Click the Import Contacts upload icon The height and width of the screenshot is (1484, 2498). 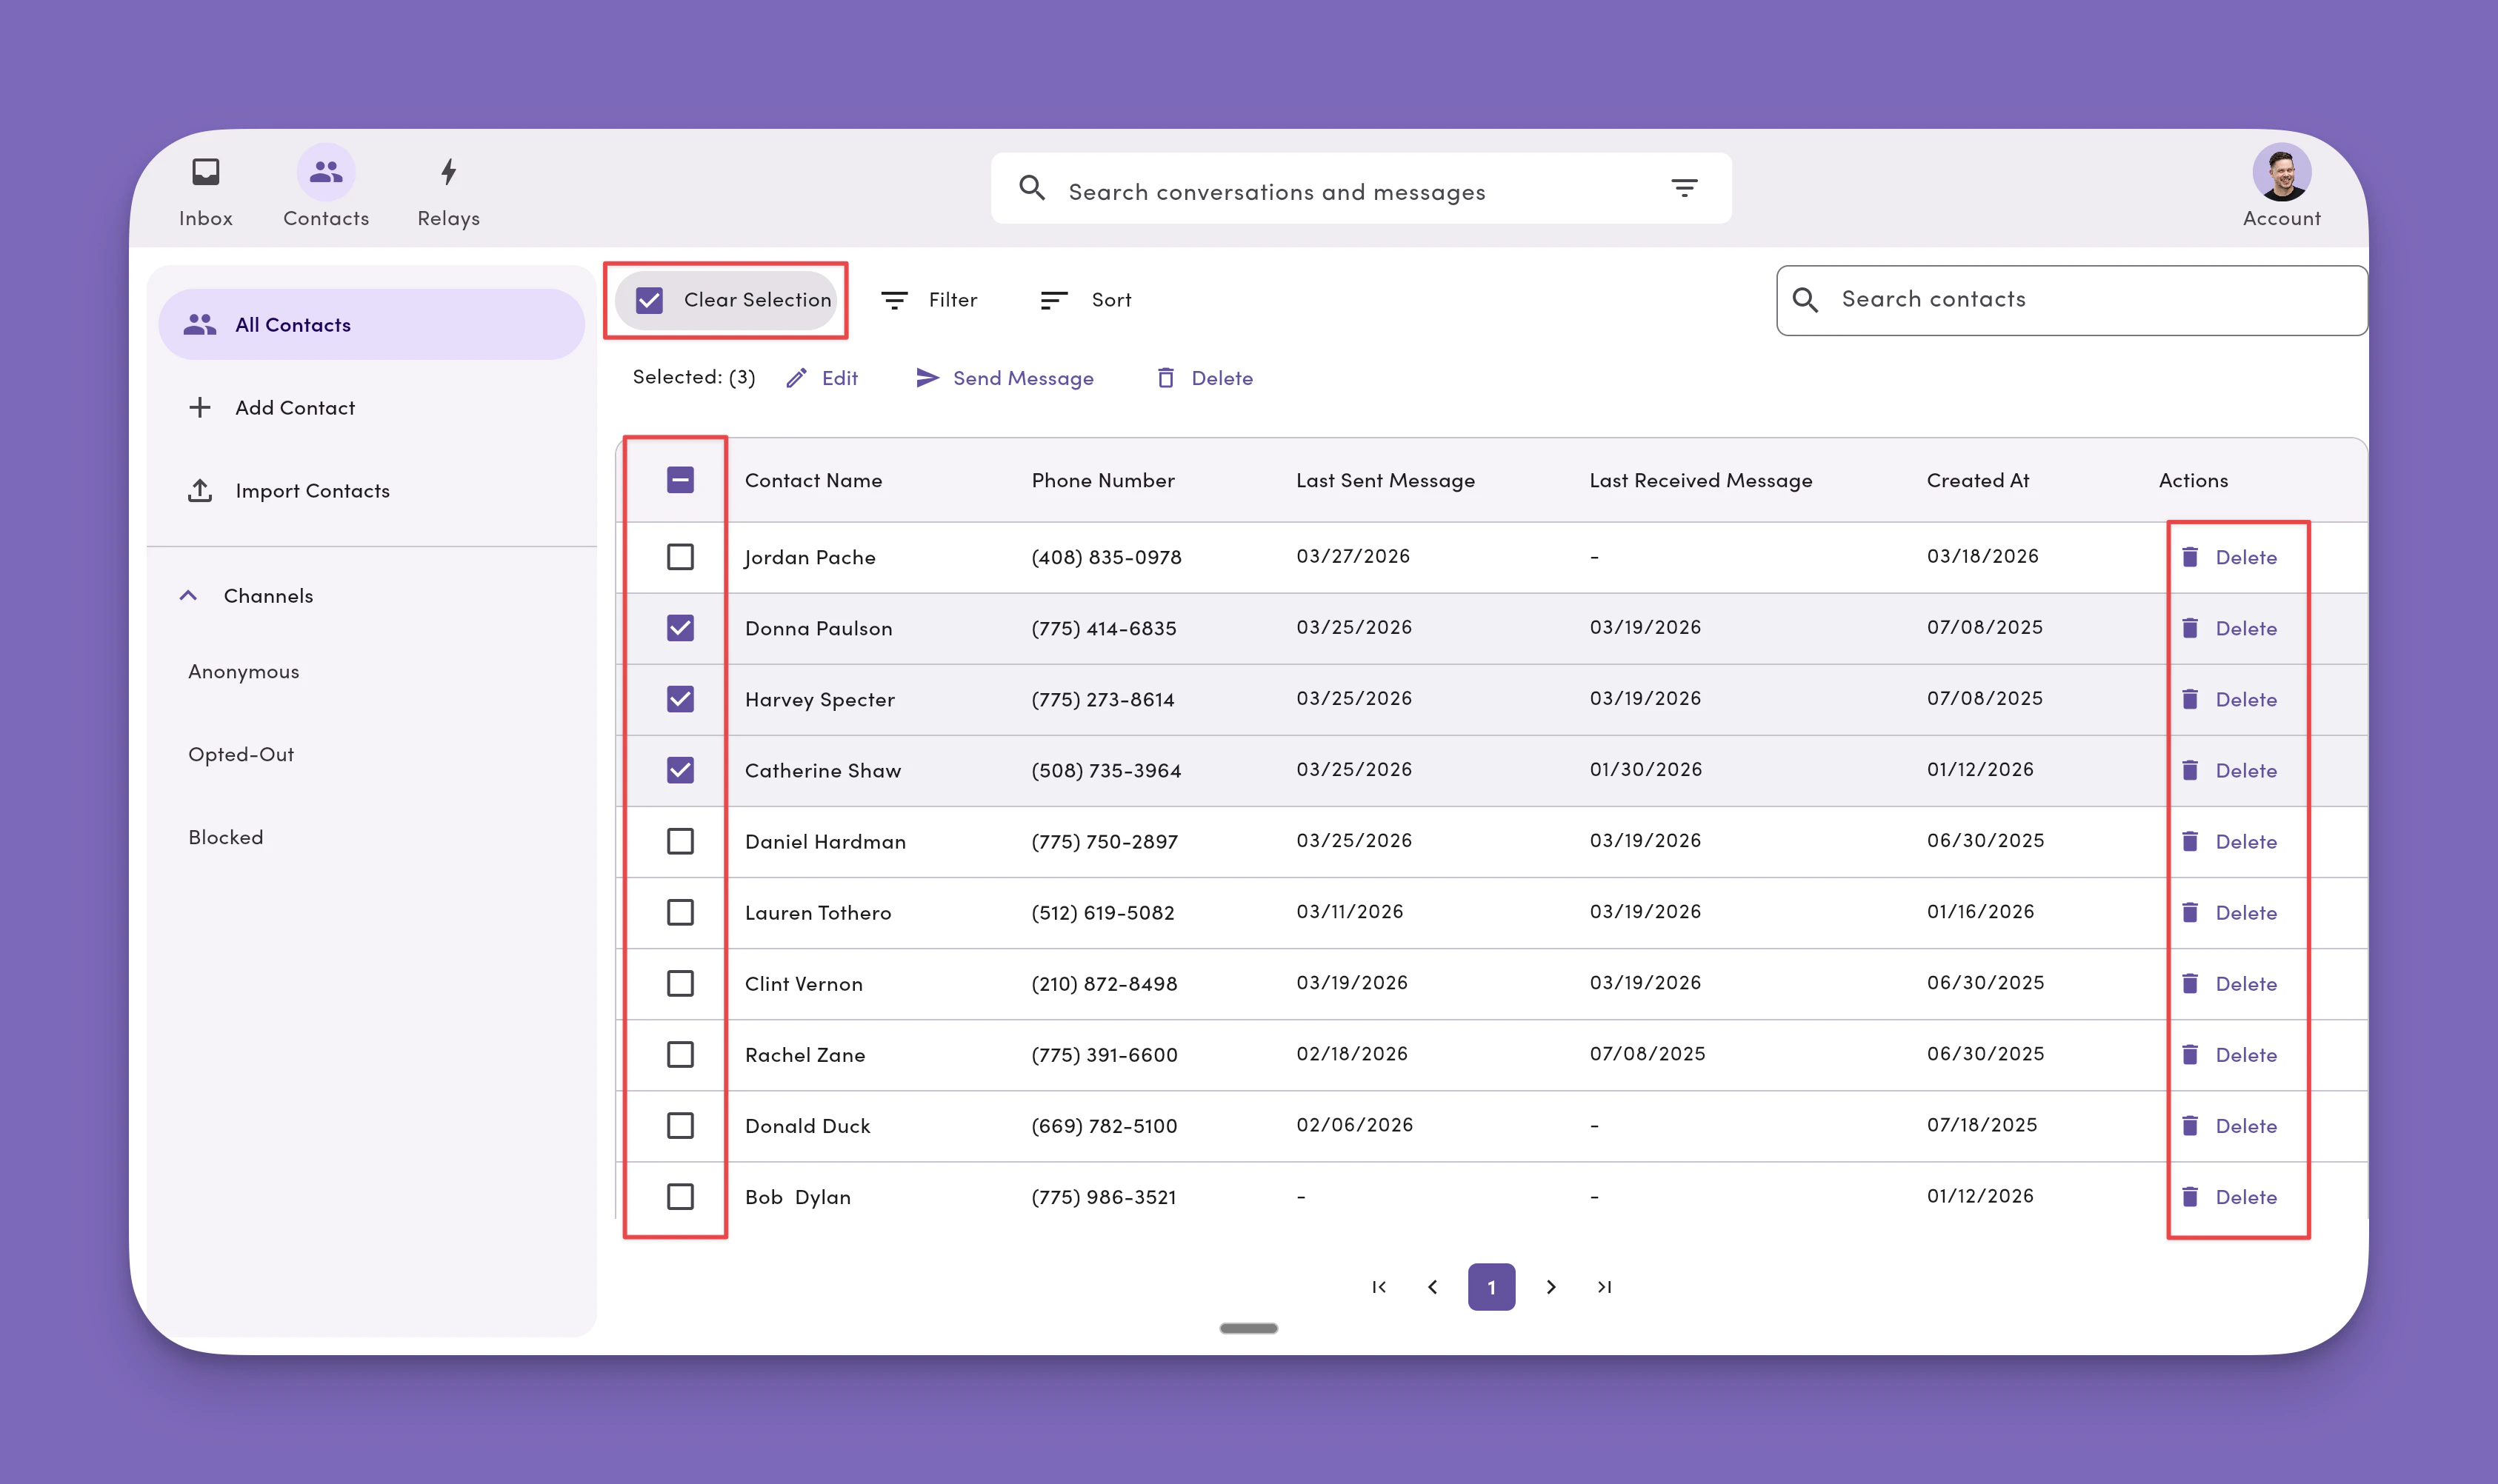tap(200, 491)
